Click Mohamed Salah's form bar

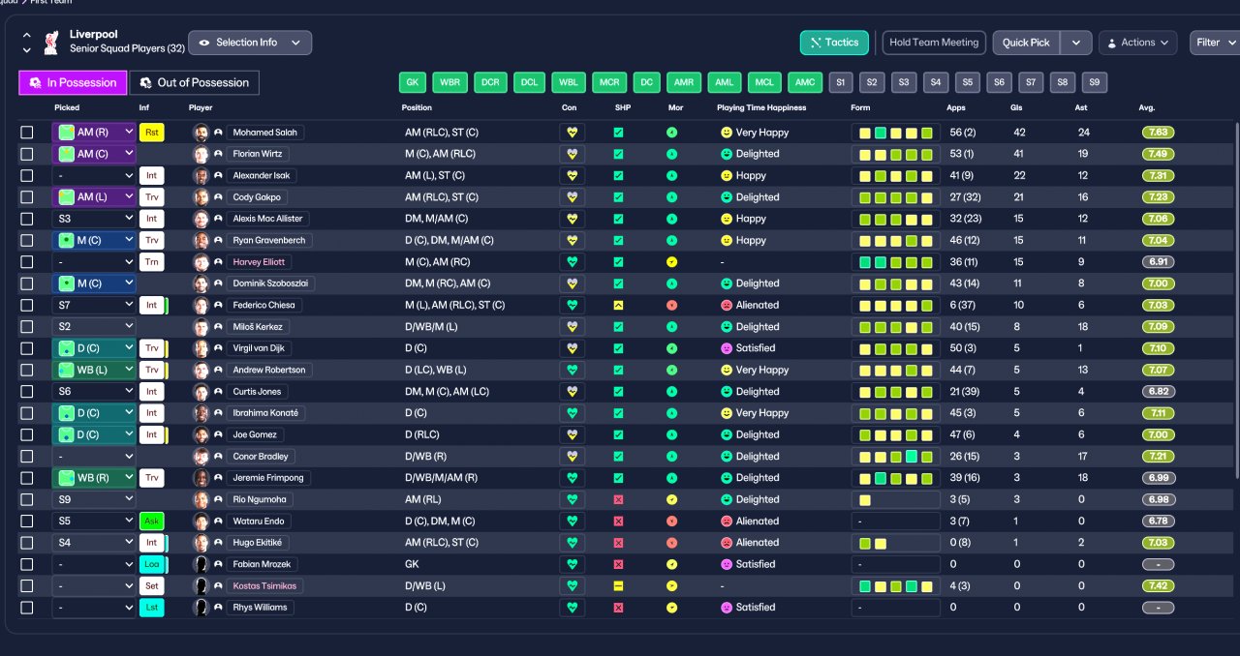[x=895, y=133]
